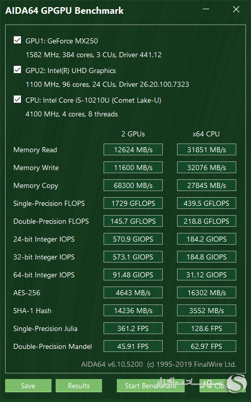
Task: Uncheck the GPU1 GeForce MX250 checkbox
Action: 17,40
